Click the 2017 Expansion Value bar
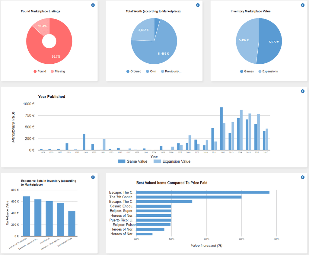Screen dimensions: 309x255 pyautogui.click(x=267, y=139)
